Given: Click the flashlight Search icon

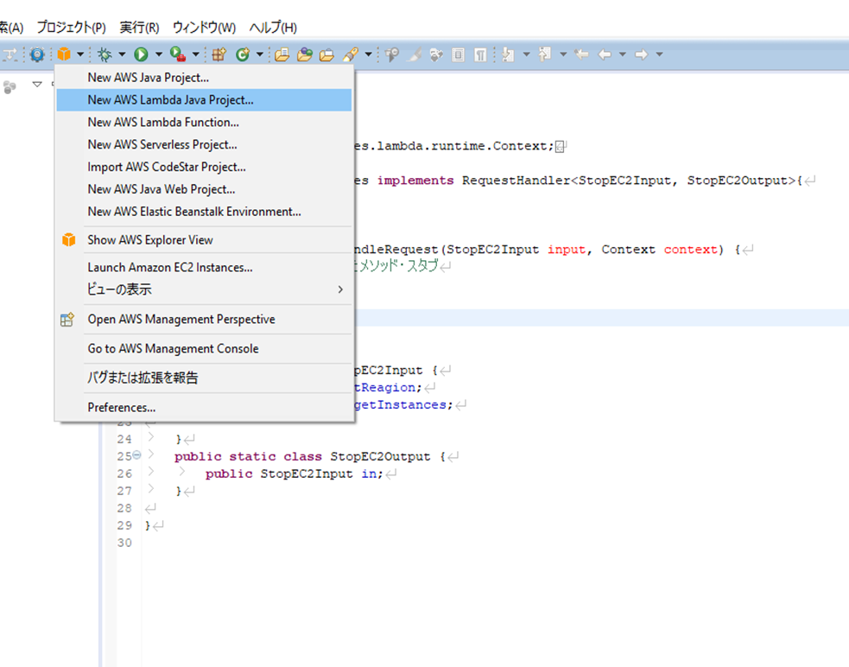Looking at the screenshot, I should tap(351, 54).
